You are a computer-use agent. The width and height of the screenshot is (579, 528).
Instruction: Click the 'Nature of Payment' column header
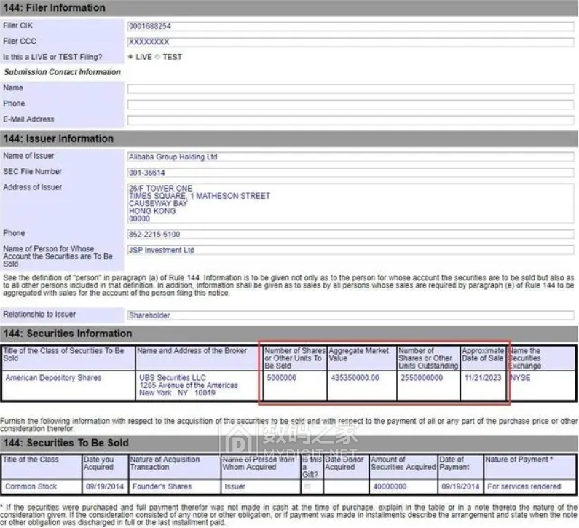tap(530, 467)
